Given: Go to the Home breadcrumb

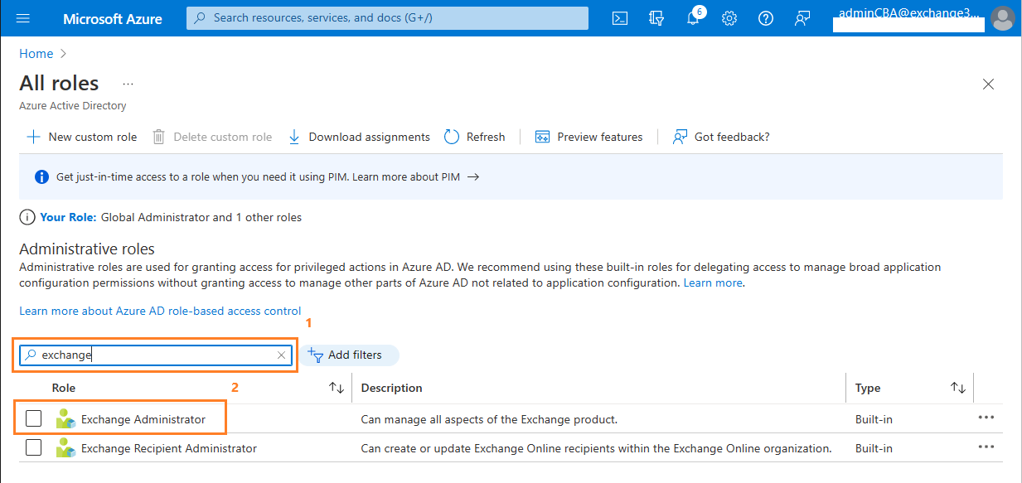Looking at the screenshot, I should (x=36, y=53).
